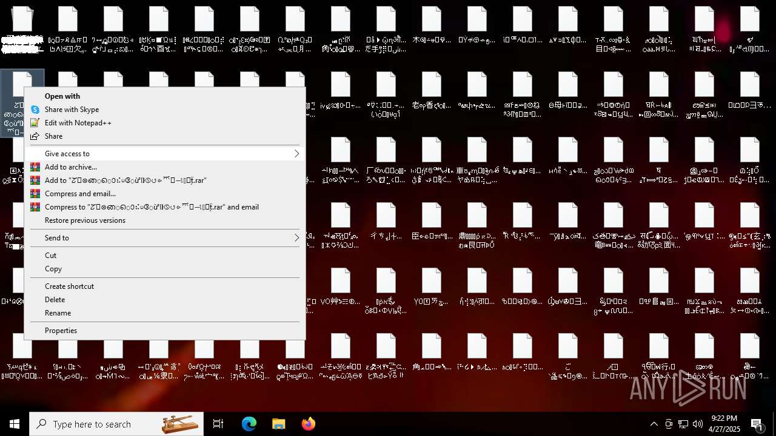Viewport: 776px width, 436px height.
Task: Select Restore previous versions
Action: point(164,220)
